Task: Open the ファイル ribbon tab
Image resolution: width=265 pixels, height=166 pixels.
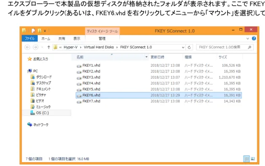Action: (29, 39)
